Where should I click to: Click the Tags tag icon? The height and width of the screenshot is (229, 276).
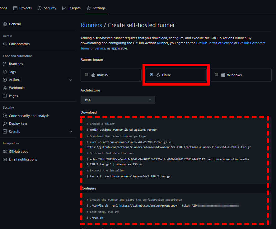click(x=5, y=72)
